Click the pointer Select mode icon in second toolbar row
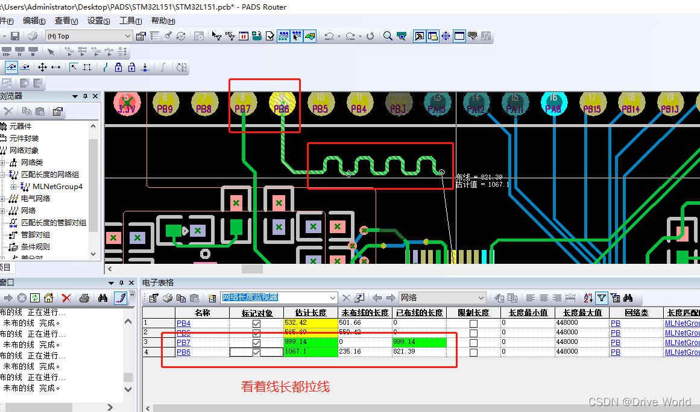700x412 pixels. click(x=51, y=52)
